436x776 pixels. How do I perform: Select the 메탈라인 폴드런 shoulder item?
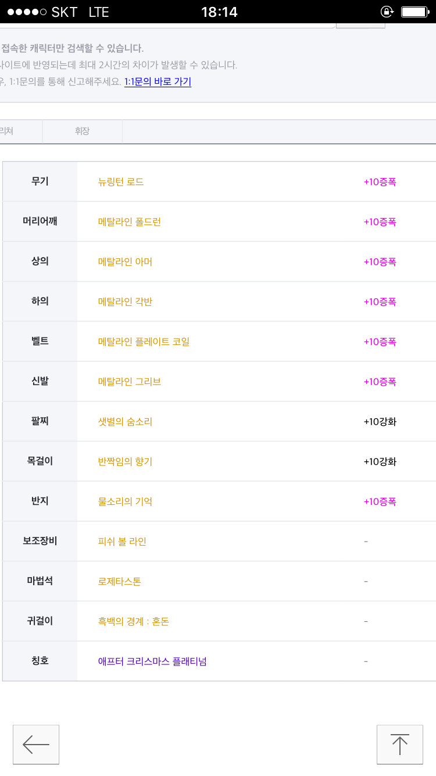[x=130, y=222]
